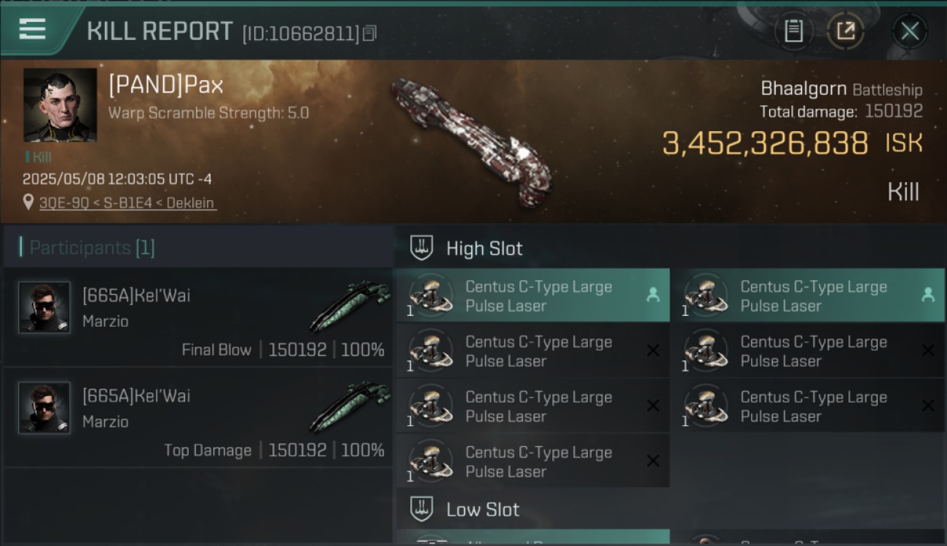Select the Participants [1] tab header
This screenshot has height=546, width=947.
click(x=92, y=248)
